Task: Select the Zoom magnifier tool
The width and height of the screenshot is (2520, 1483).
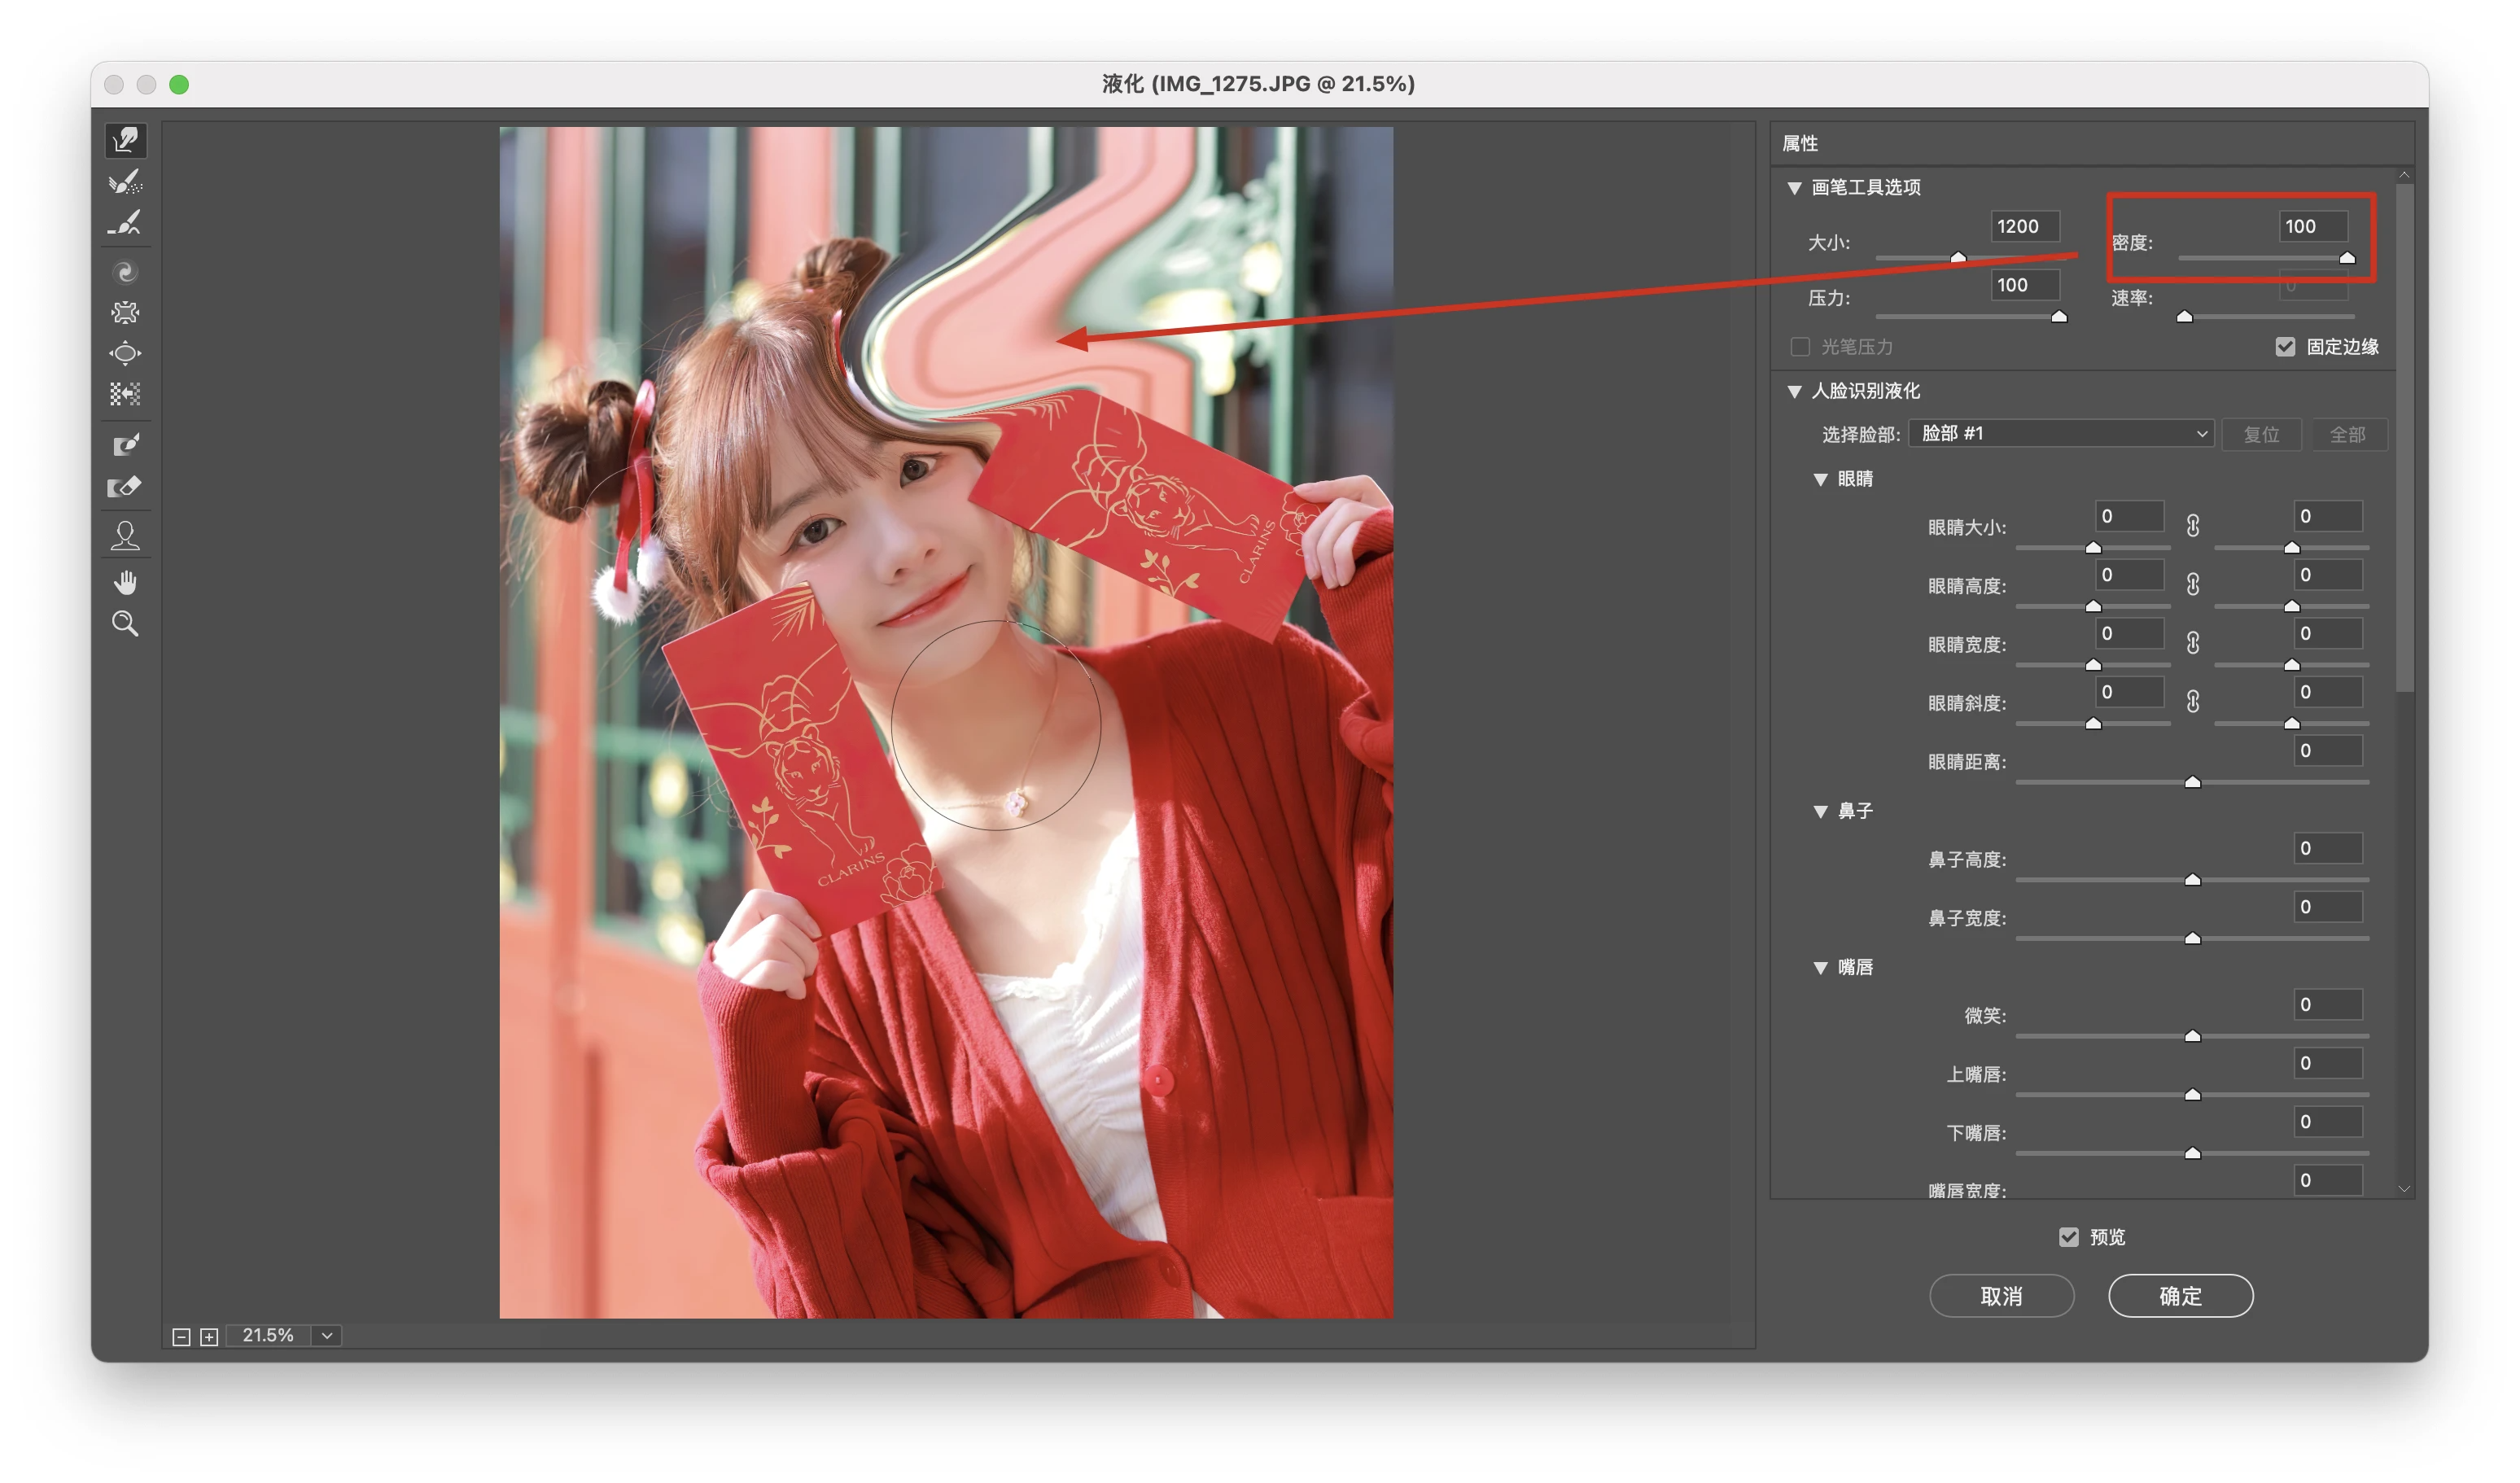Action: point(125,624)
